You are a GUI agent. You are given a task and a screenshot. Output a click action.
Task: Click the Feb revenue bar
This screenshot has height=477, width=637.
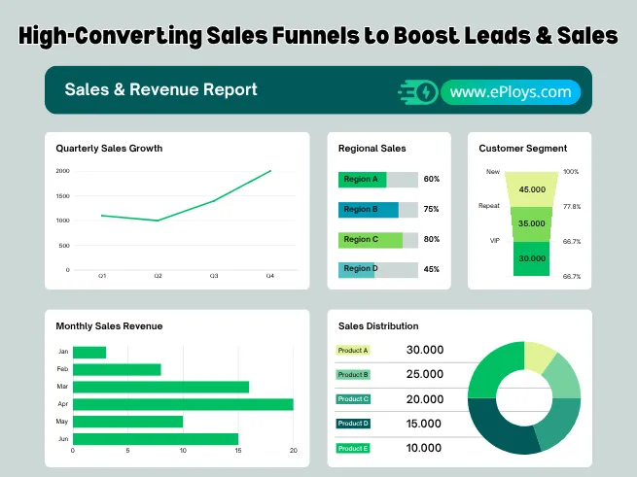point(117,370)
